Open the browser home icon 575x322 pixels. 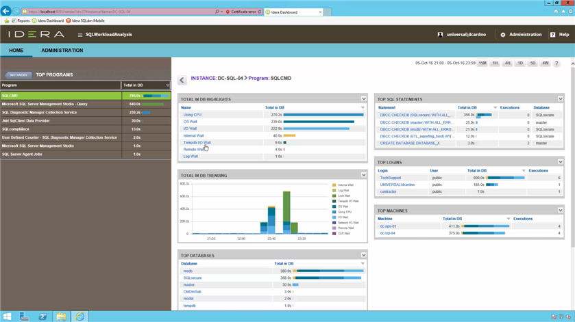point(556,12)
